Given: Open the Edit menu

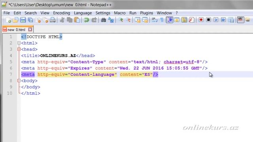Looking at the screenshot, I should pos(17,13).
